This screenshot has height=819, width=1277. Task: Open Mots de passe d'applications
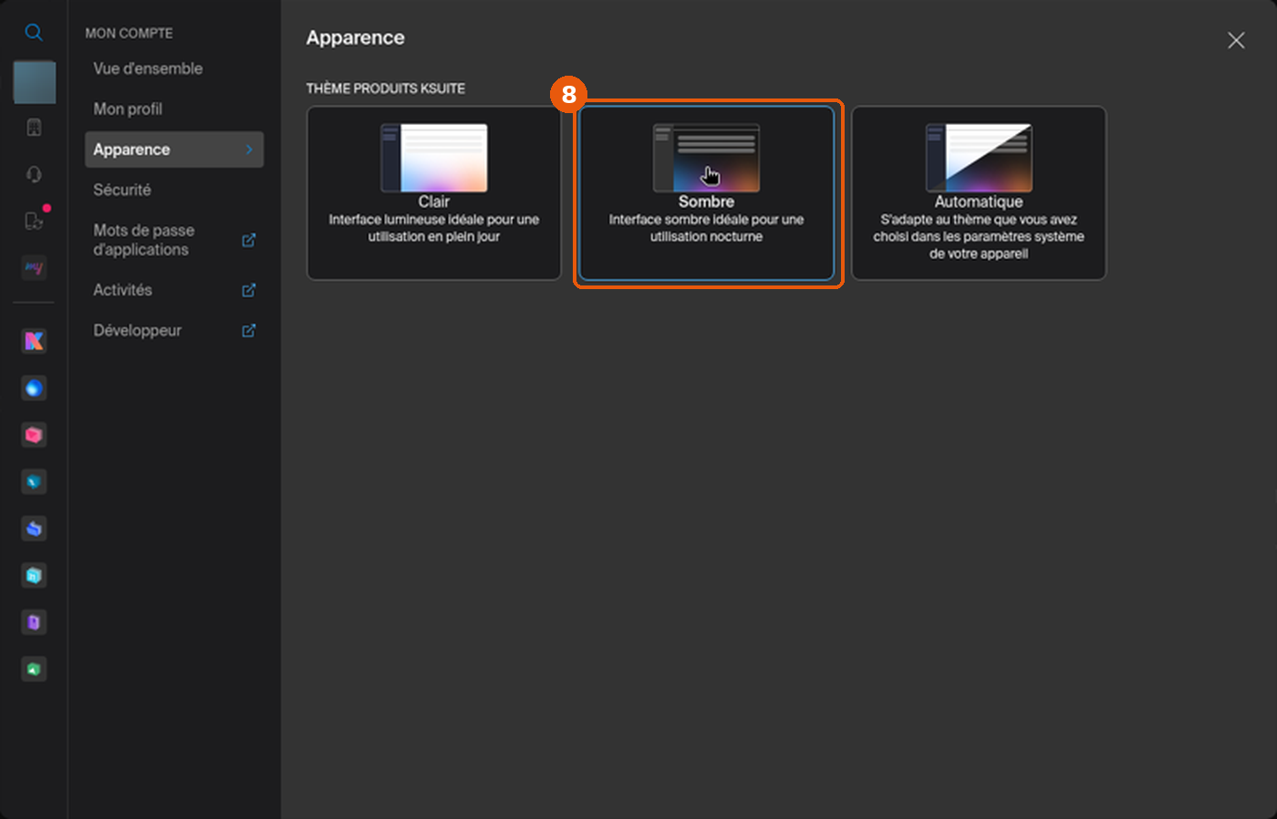[x=144, y=240]
